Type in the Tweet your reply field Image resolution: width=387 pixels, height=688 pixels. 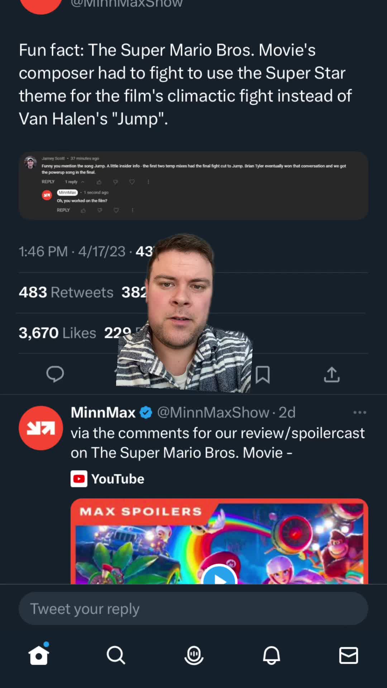(x=193, y=609)
